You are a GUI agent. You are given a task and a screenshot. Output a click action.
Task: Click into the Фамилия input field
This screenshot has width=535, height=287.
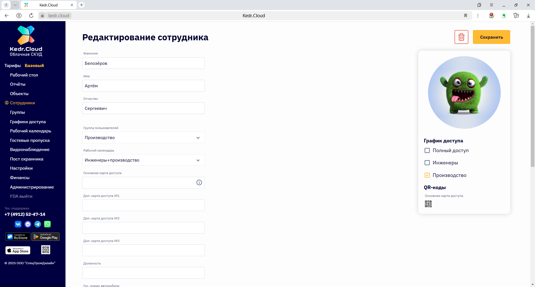(143, 63)
